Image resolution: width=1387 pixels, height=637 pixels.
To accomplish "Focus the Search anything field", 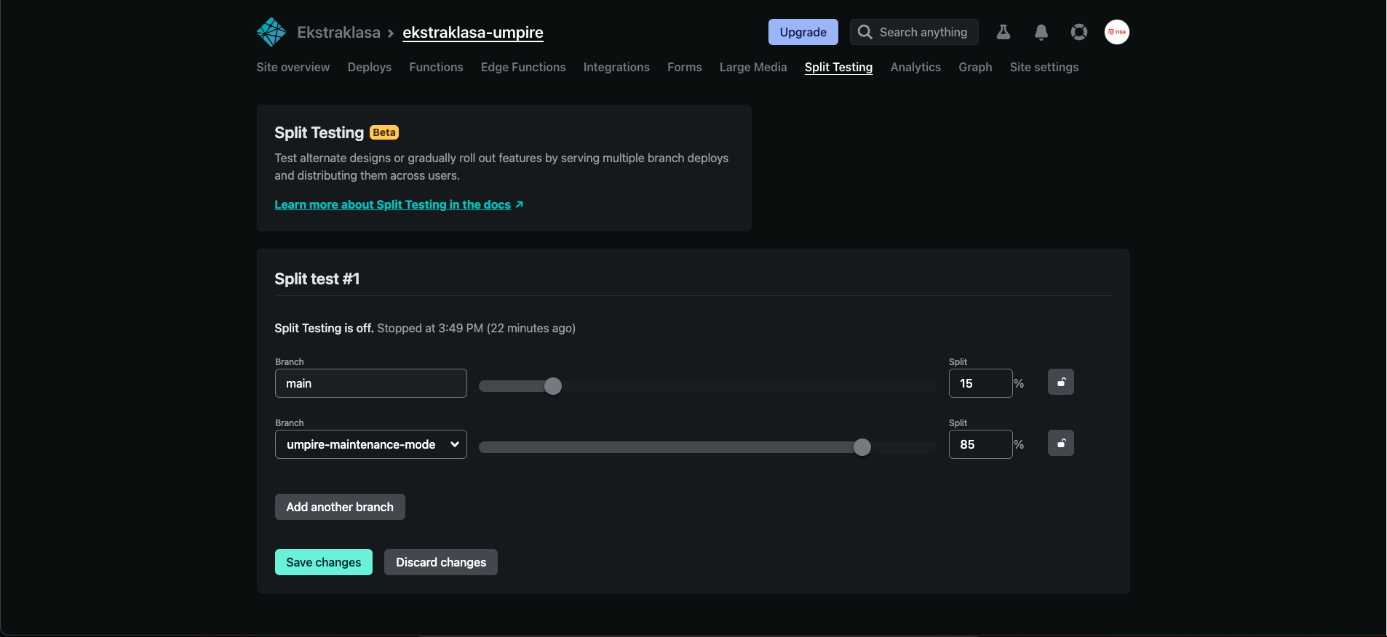I will point(914,32).
